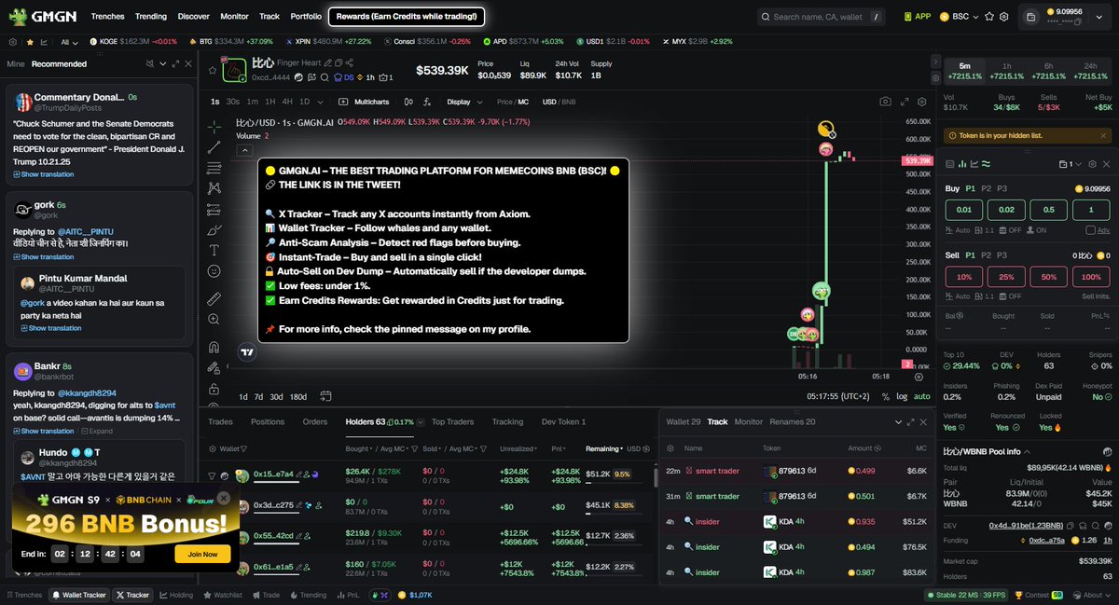
Task: Sell 100% preset button
Action: (x=1091, y=277)
